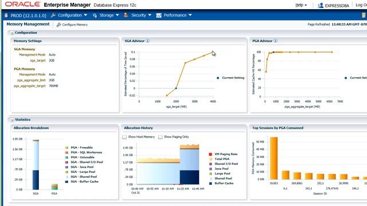Click the Top Sessions by PGA Consumed heading
Viewport: 367px width, 206px height.
point(278,128)
